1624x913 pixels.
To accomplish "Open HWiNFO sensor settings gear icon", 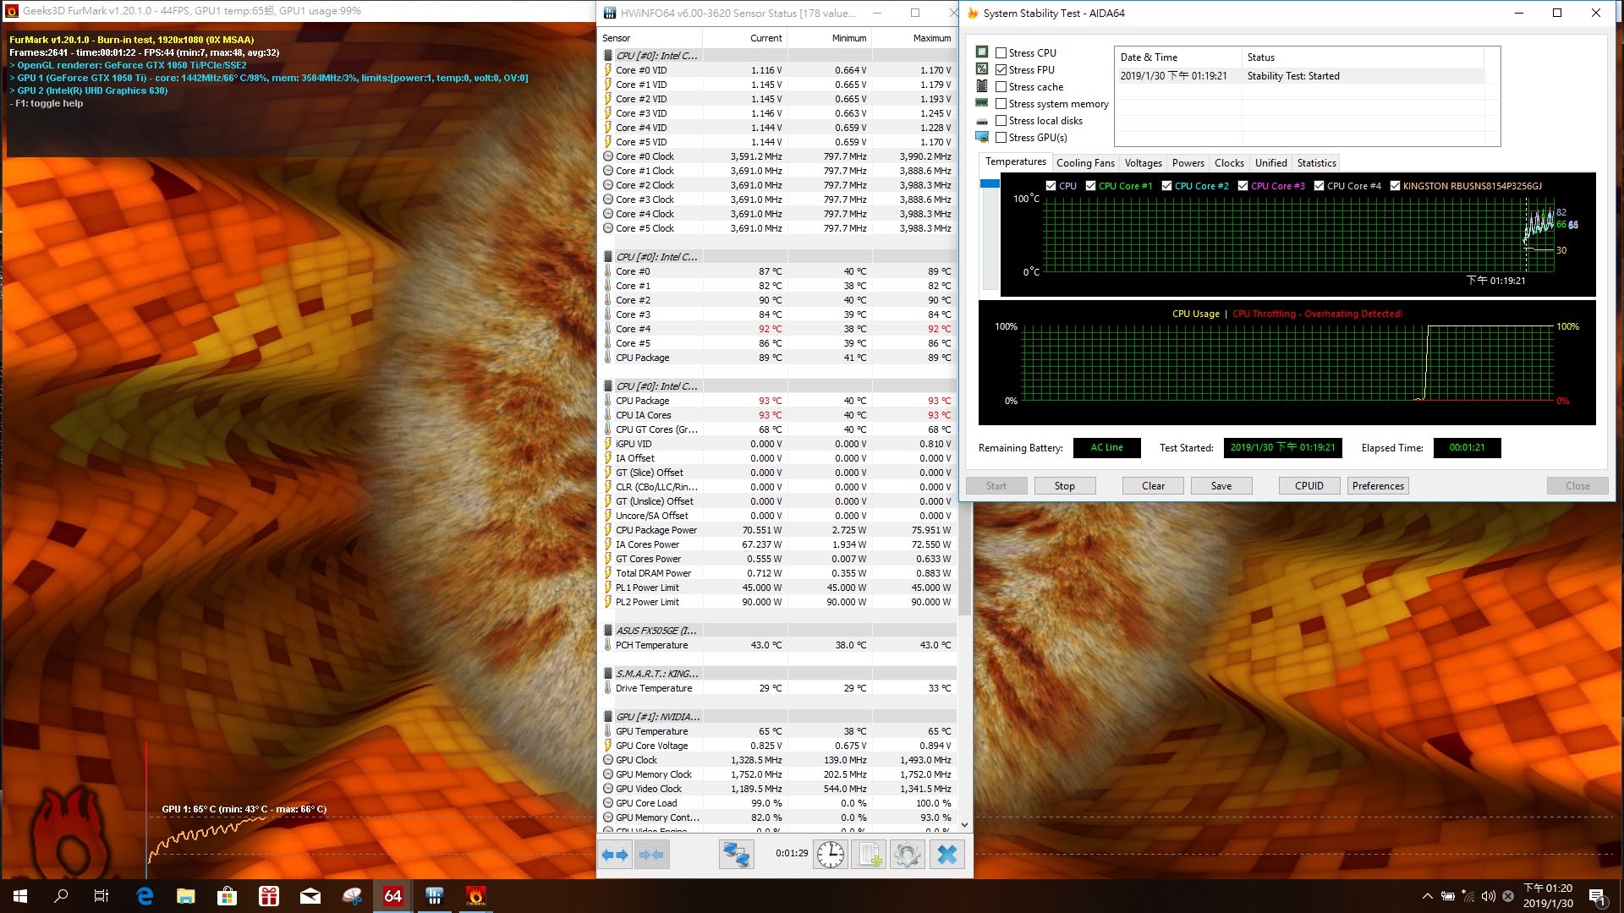I will point(908,855).
